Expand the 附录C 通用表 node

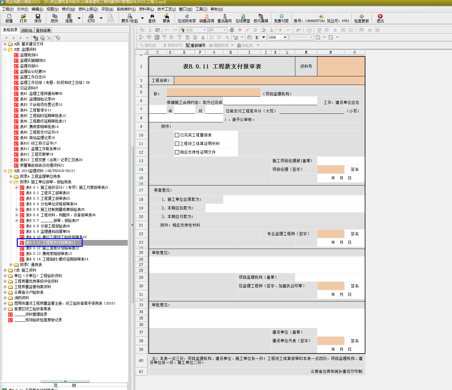click(11, 265)
